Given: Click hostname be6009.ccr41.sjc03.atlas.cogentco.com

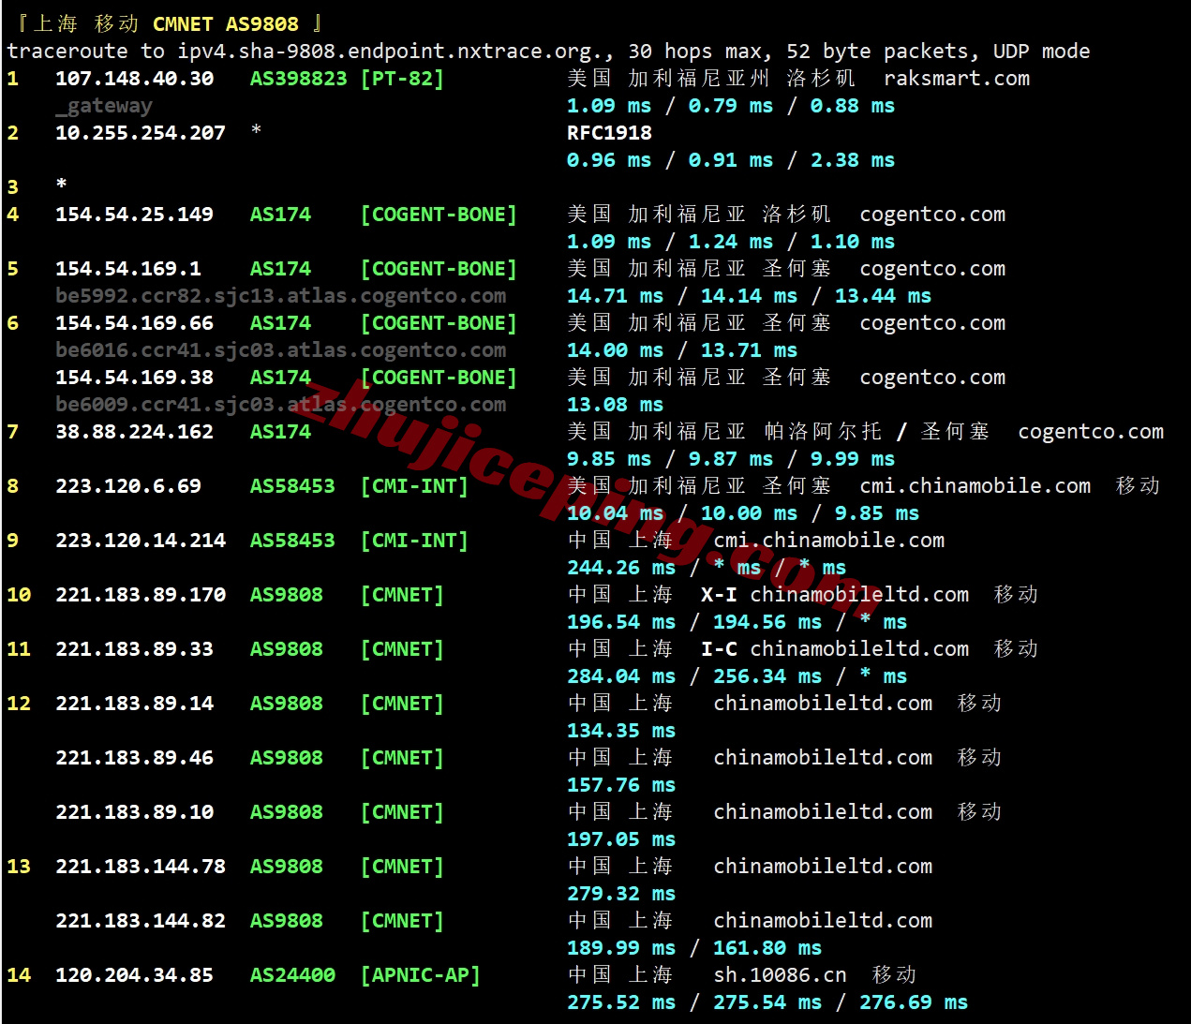Looking at the screenshot, I should [x=280, y=405].
